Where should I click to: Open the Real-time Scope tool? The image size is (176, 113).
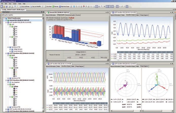click(x=64, y=7)
